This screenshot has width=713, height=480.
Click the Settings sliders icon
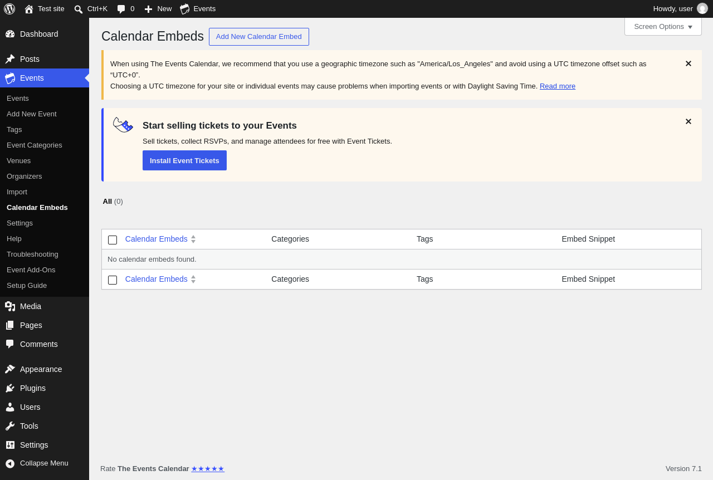[10, 445]
